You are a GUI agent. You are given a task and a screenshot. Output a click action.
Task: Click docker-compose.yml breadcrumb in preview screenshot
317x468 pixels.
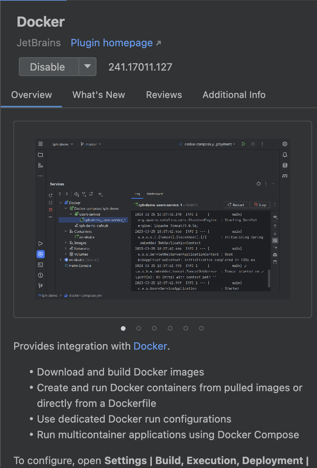point(83,296)
